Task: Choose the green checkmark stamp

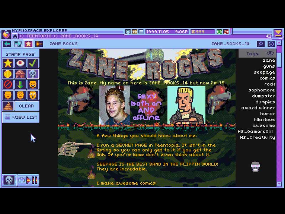Action: (33, 63)
